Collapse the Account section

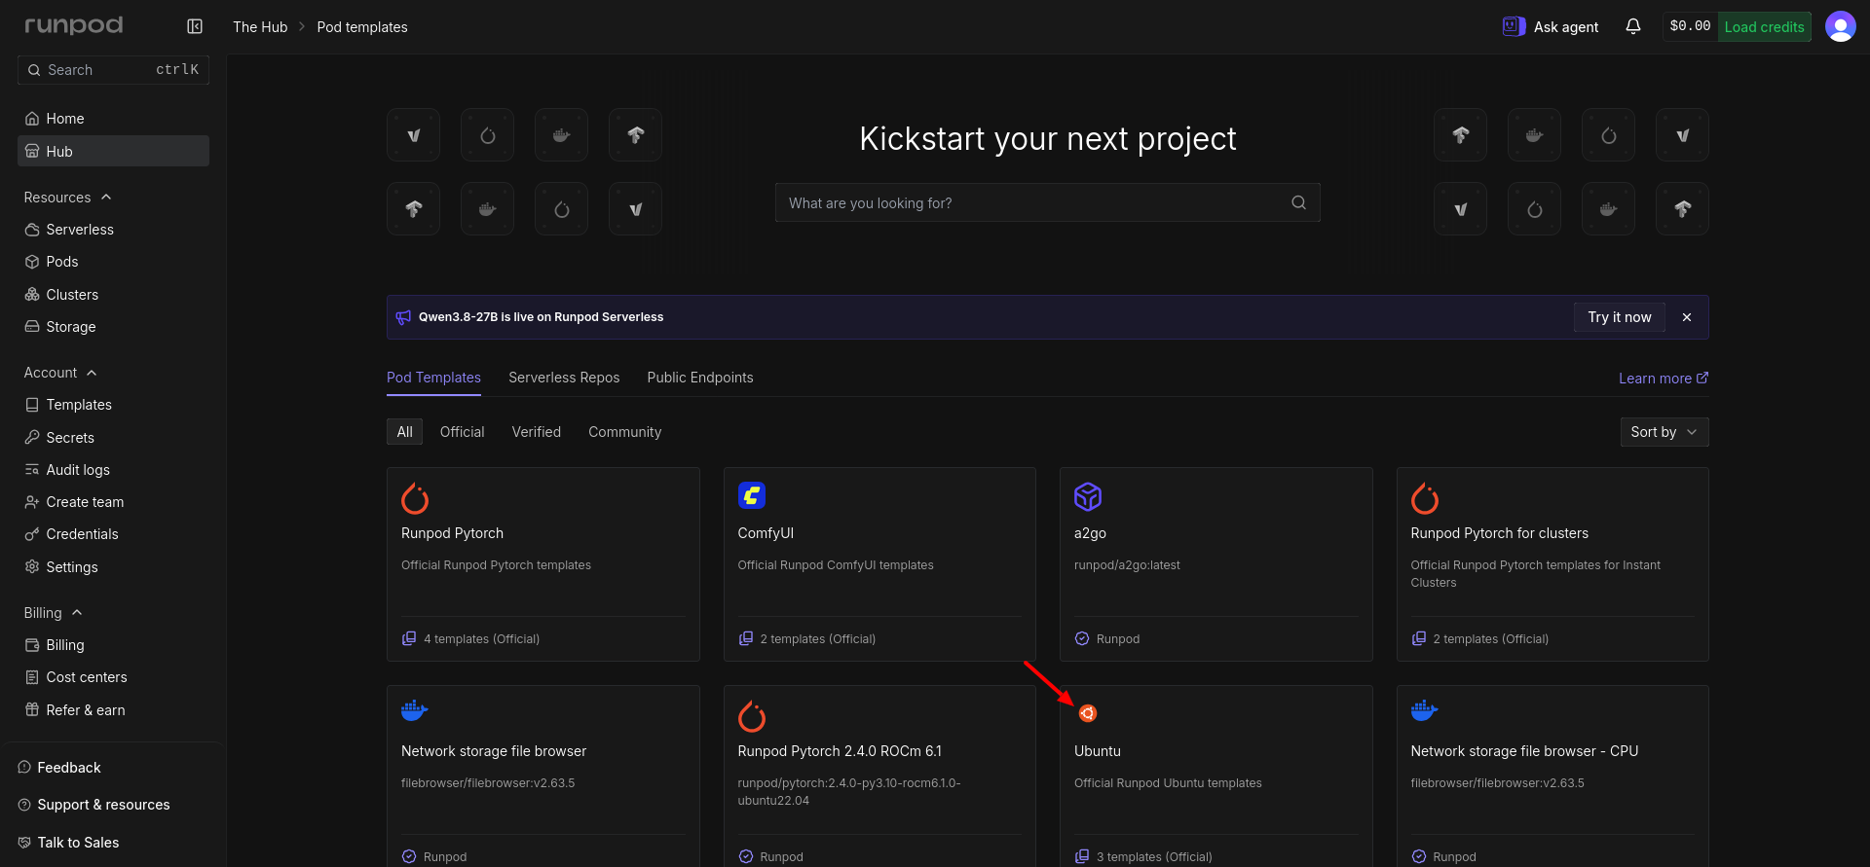point(60,373)
